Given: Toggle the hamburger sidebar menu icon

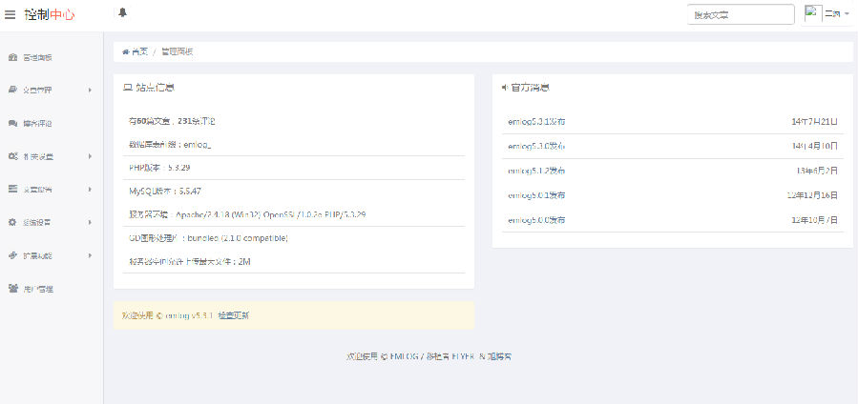Looking at the screenshot, I should click(x=10, y=14).
